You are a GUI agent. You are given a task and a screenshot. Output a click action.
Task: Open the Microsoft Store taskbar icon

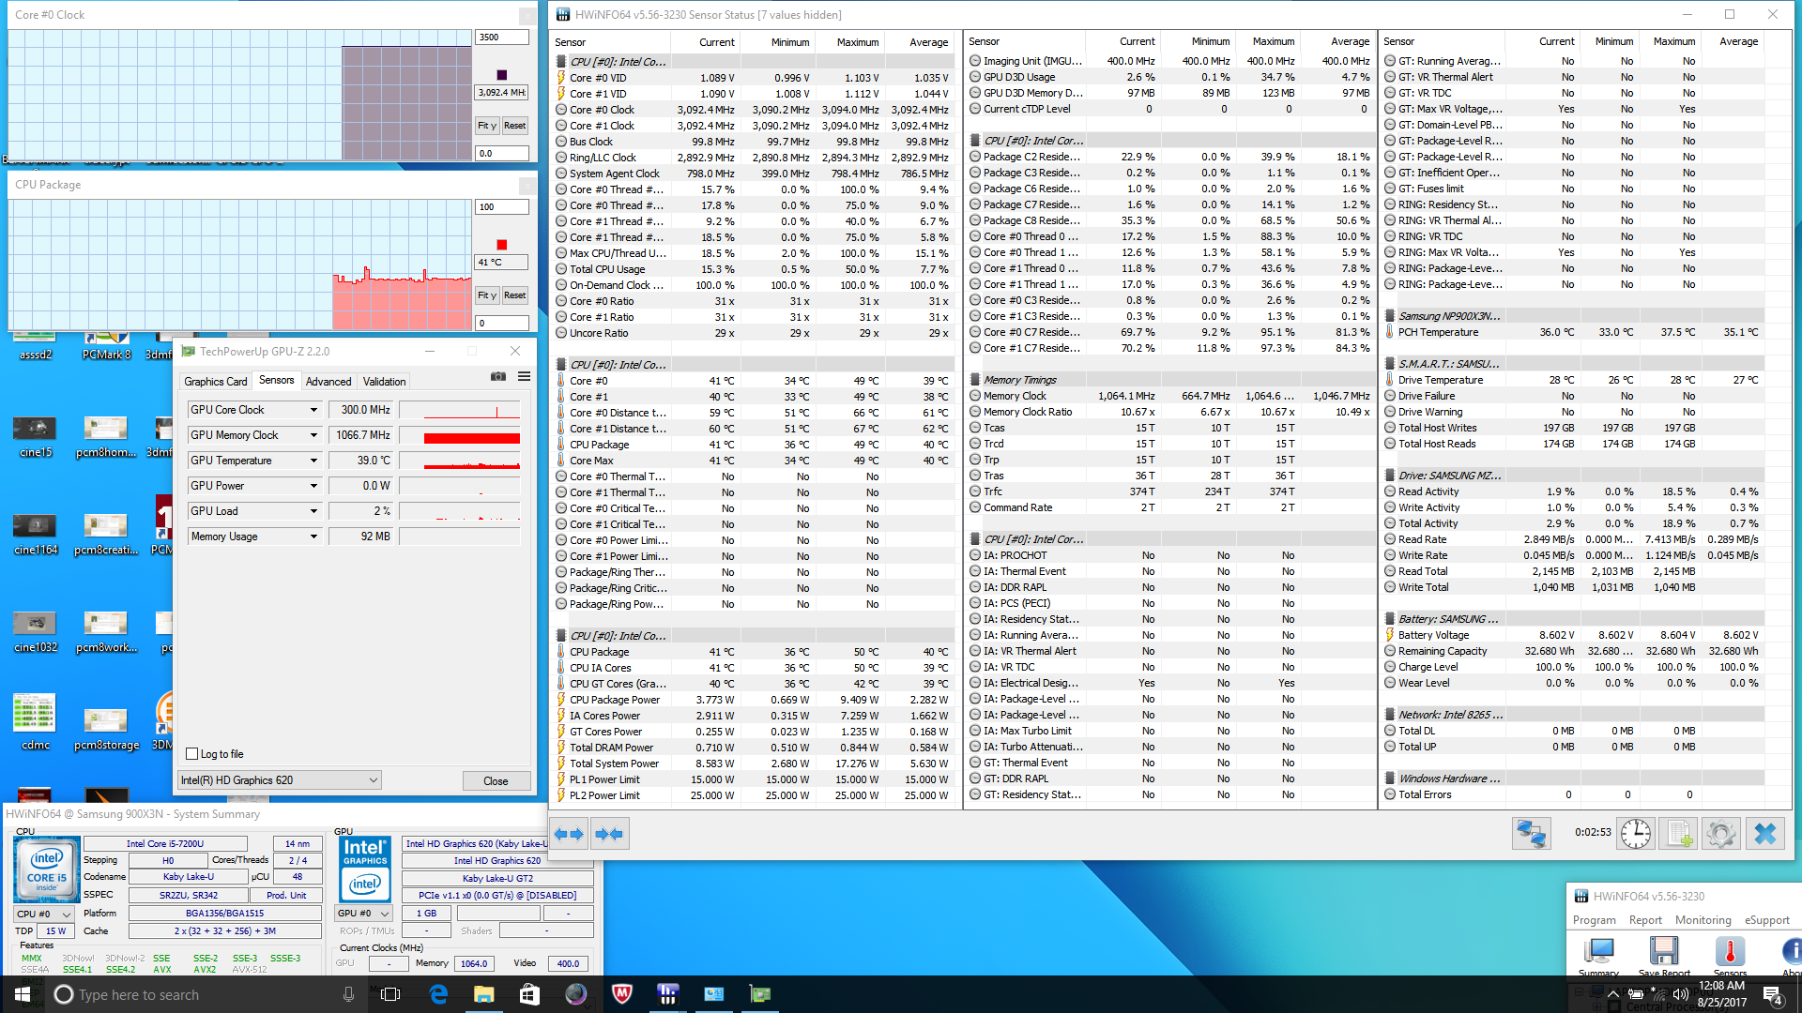(529, 994)
